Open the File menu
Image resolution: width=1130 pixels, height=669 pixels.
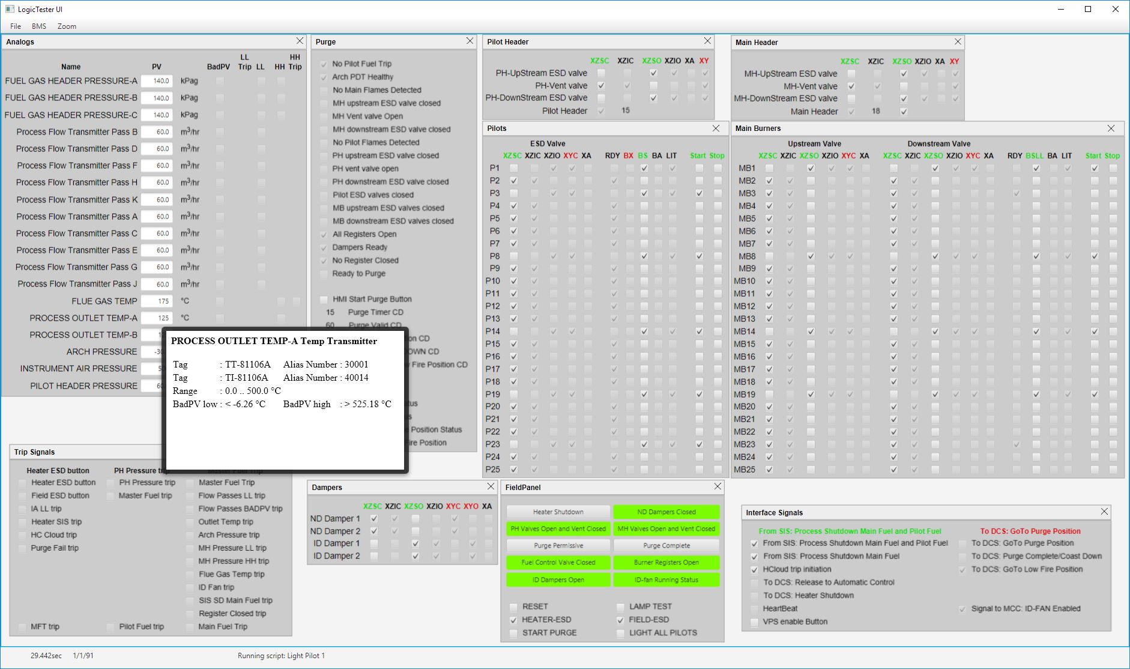[x=16, y=26]
